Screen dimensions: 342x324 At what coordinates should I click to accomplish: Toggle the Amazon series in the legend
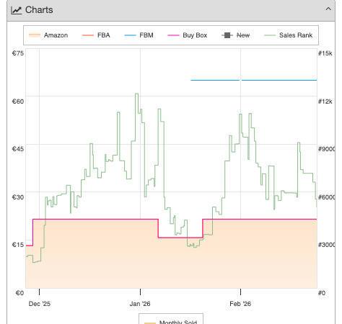click(48, 35)
